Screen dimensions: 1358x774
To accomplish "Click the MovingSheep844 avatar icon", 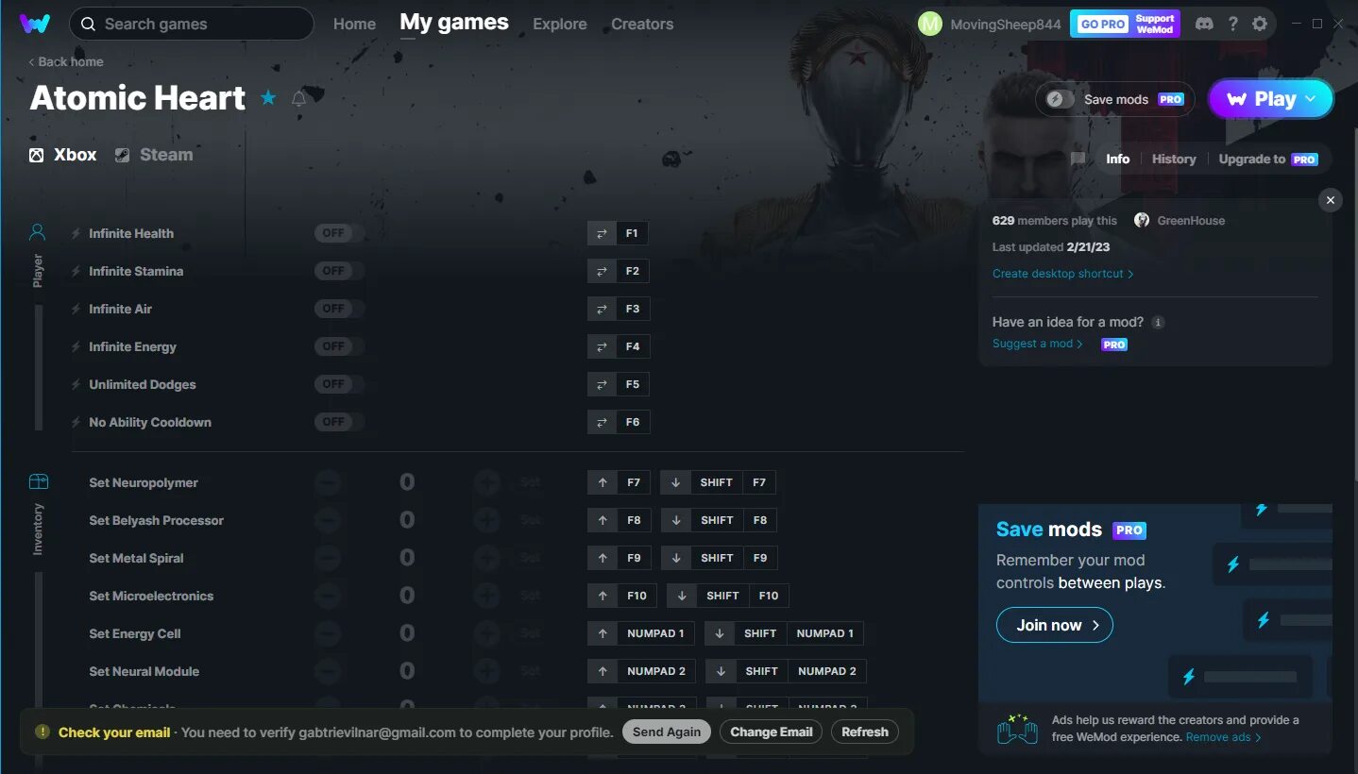I will pyautogui.click(x=930, y=24).
